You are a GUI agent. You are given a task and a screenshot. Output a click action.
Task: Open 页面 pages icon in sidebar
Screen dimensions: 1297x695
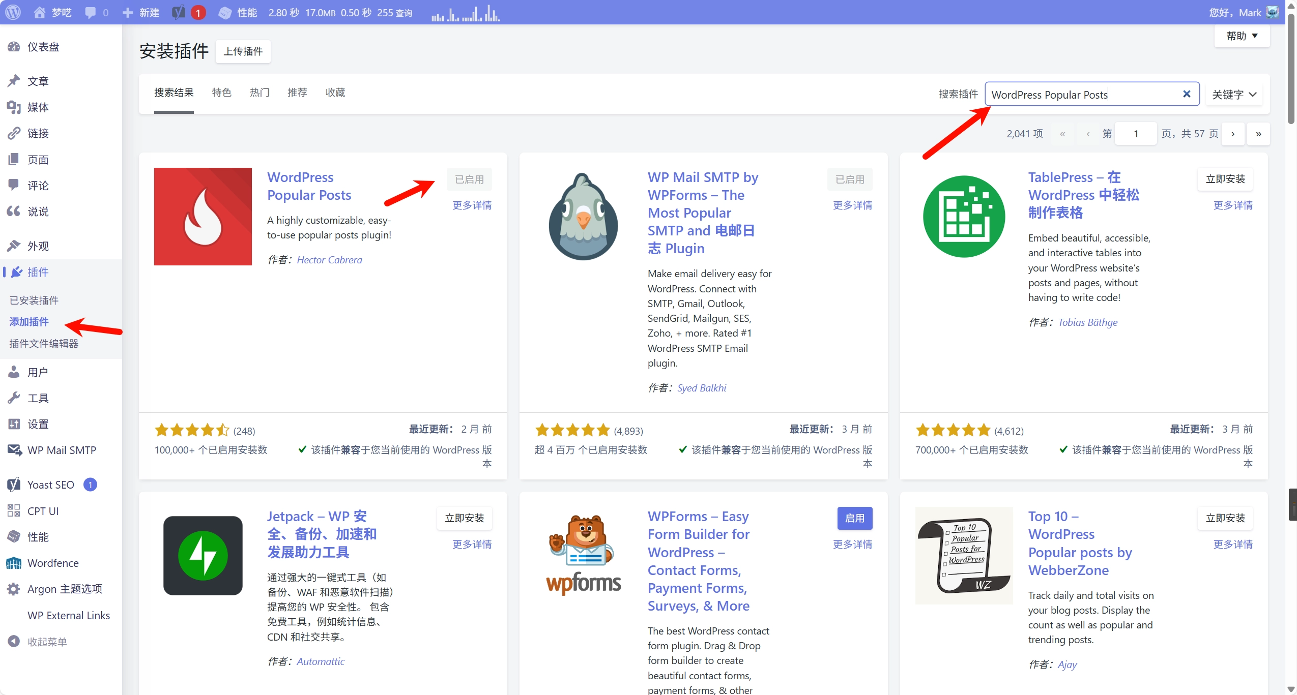[14, 159]
